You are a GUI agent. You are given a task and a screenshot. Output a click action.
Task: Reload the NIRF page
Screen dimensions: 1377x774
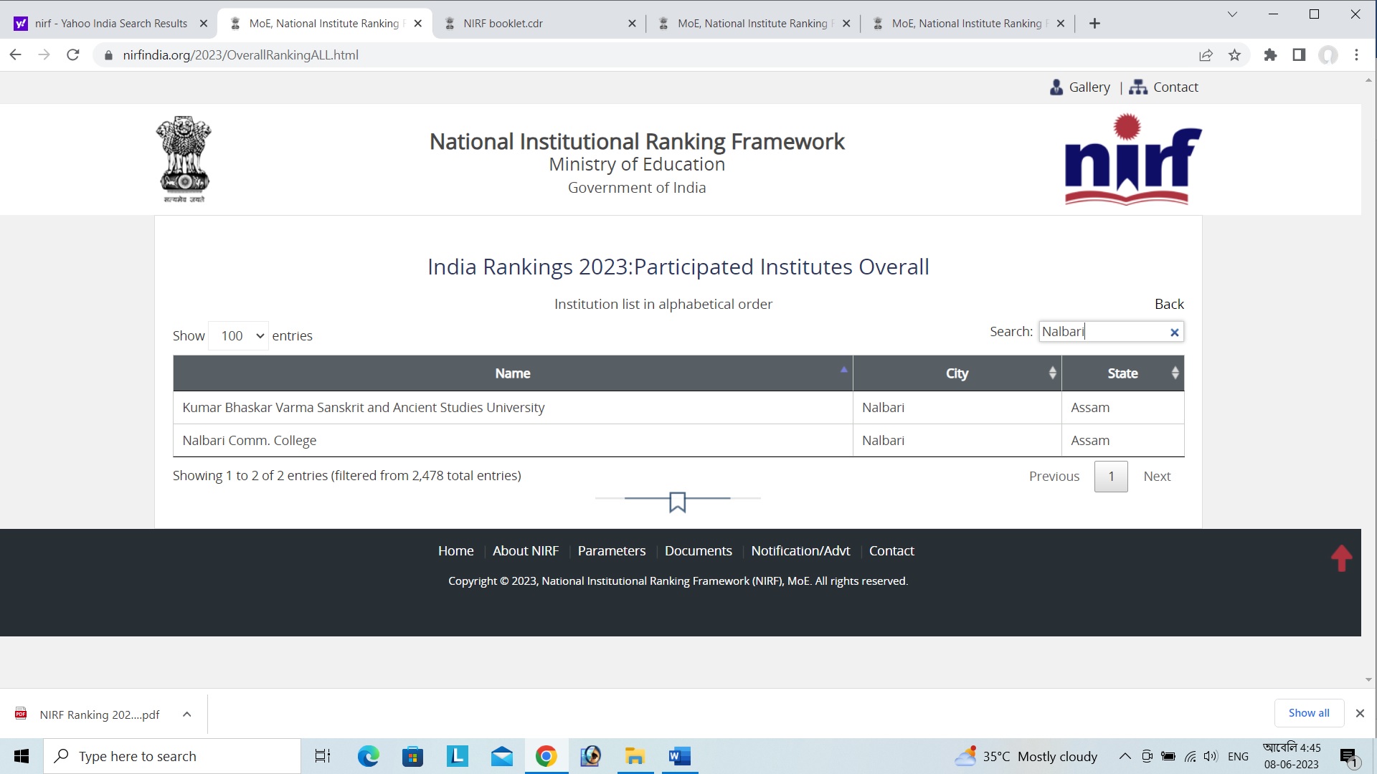pyautogui.click(x=72, y=55)
